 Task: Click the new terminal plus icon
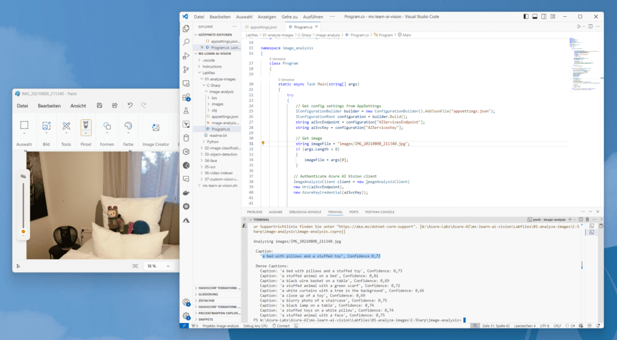pyautogui.click(x=570, y=219)
